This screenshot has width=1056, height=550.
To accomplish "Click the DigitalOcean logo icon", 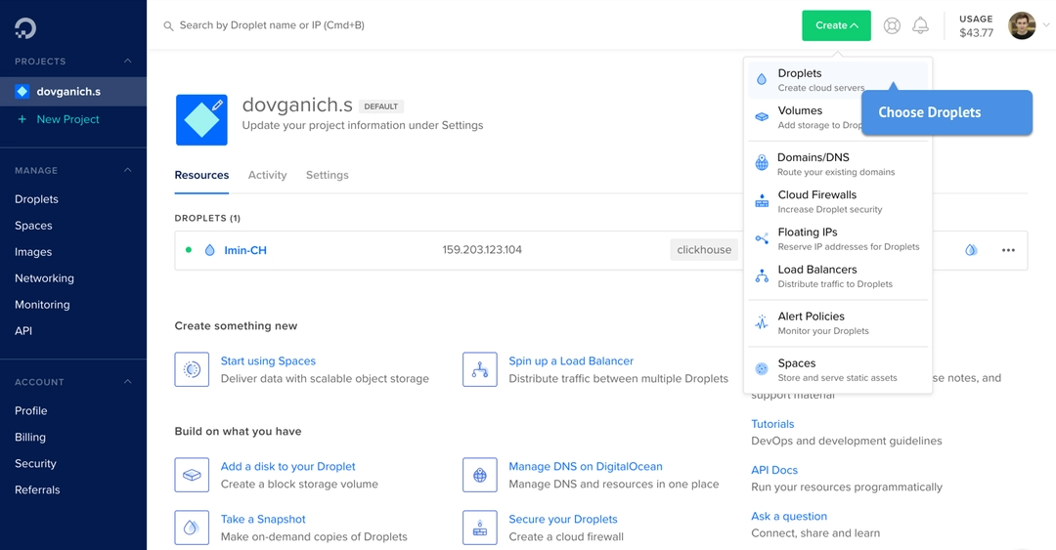I will [25, 27].
